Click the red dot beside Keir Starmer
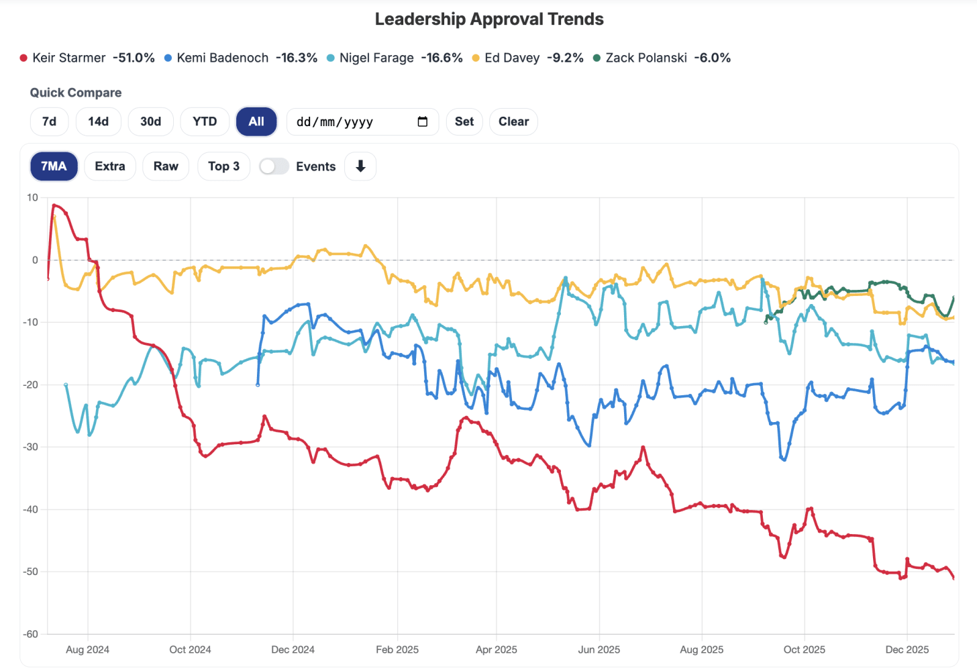977x671 pixels. coord(23,57)
